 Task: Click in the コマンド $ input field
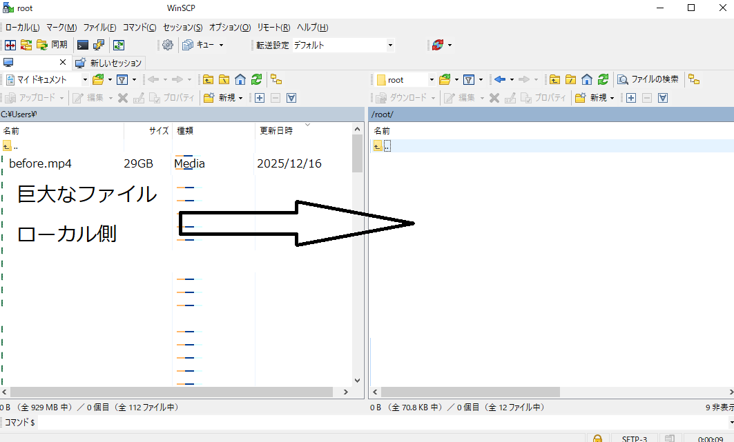coord(382,423)
